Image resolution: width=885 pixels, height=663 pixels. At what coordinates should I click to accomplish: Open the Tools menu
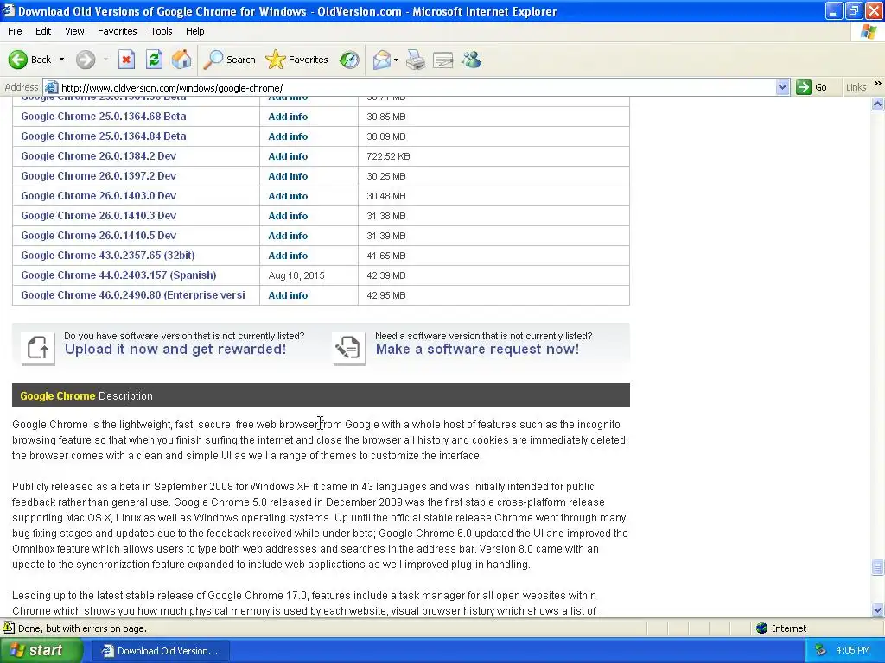(162, 31)
